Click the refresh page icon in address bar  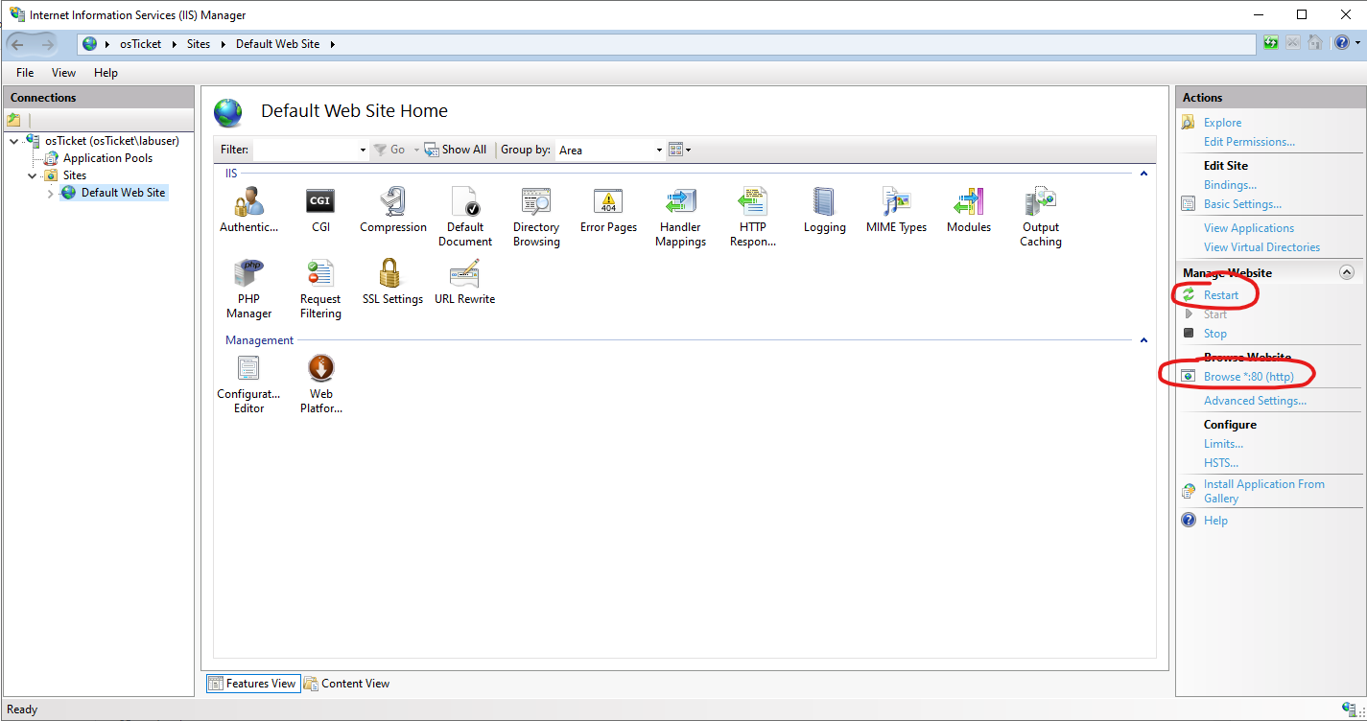coord(1271,43)
